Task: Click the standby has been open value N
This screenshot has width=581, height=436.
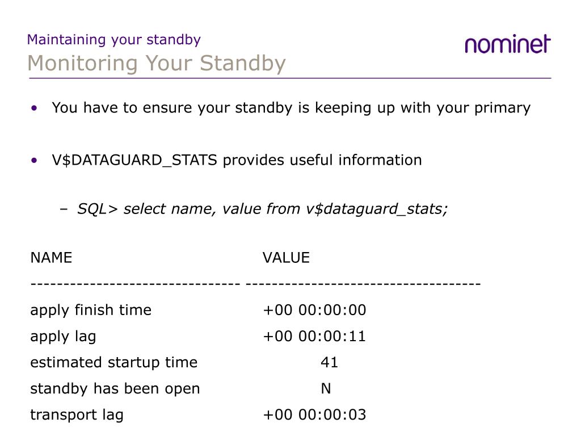Action: (x=326, y=388)
